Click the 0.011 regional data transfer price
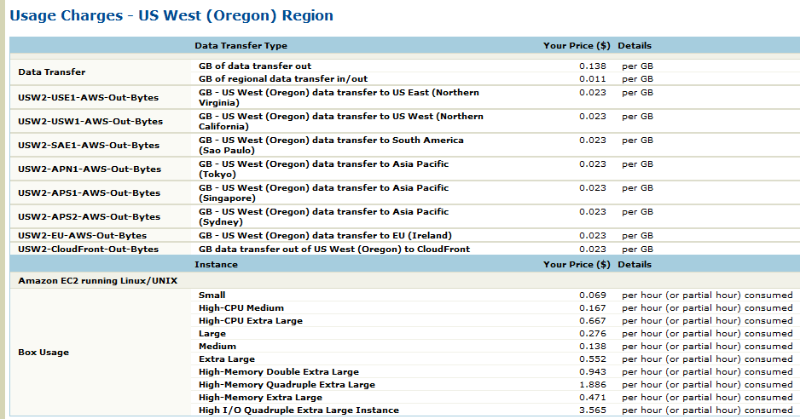This screenshot has width=800, height=419. [592, 78]
